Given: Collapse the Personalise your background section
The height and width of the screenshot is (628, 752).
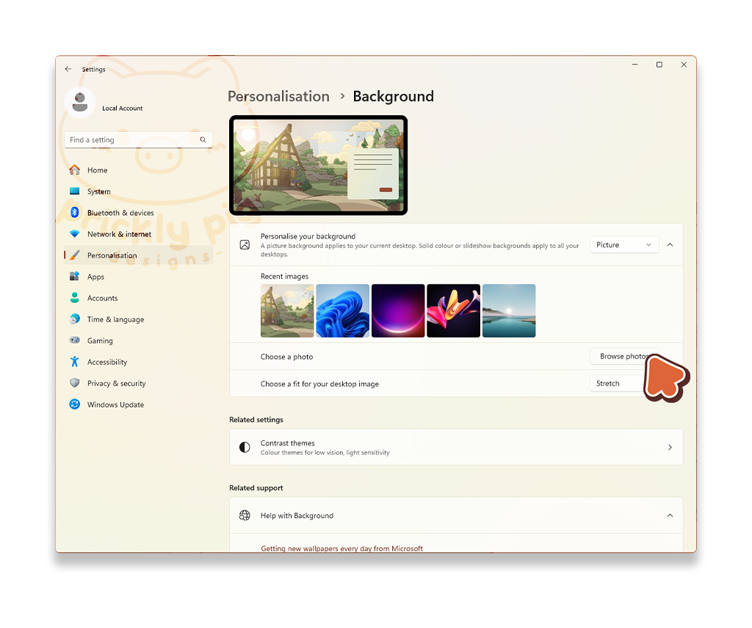Looking at the screenshot, I should 670,245.
